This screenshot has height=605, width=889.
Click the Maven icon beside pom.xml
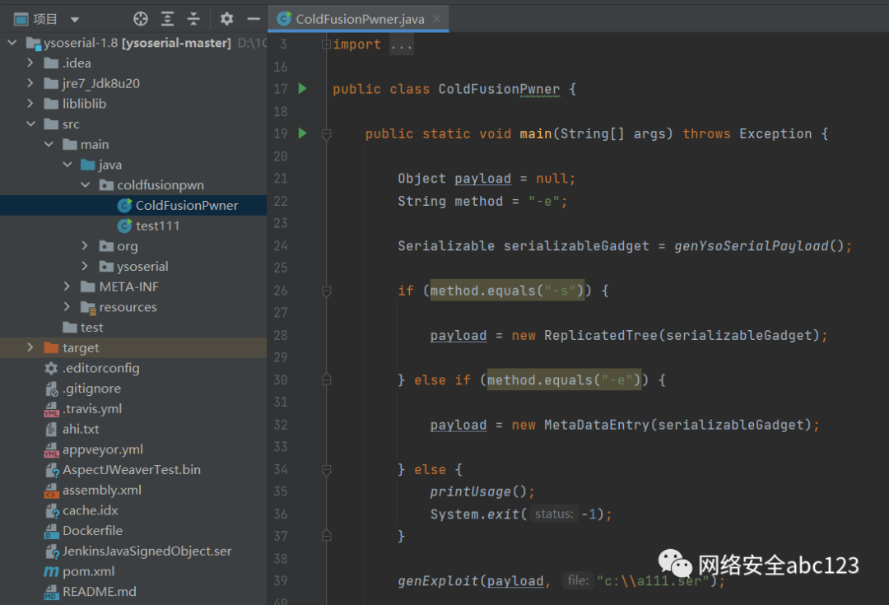click(x=51, y=571)
